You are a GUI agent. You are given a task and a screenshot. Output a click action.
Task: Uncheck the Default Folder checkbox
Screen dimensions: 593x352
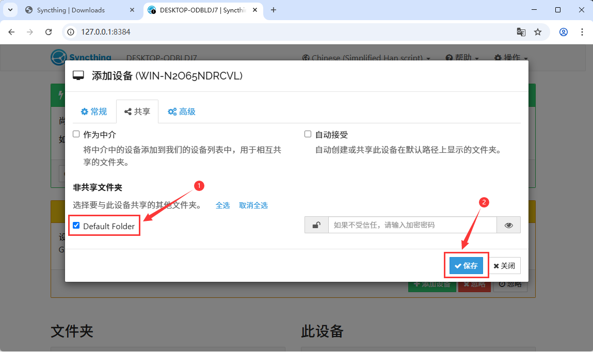[76, 226]
